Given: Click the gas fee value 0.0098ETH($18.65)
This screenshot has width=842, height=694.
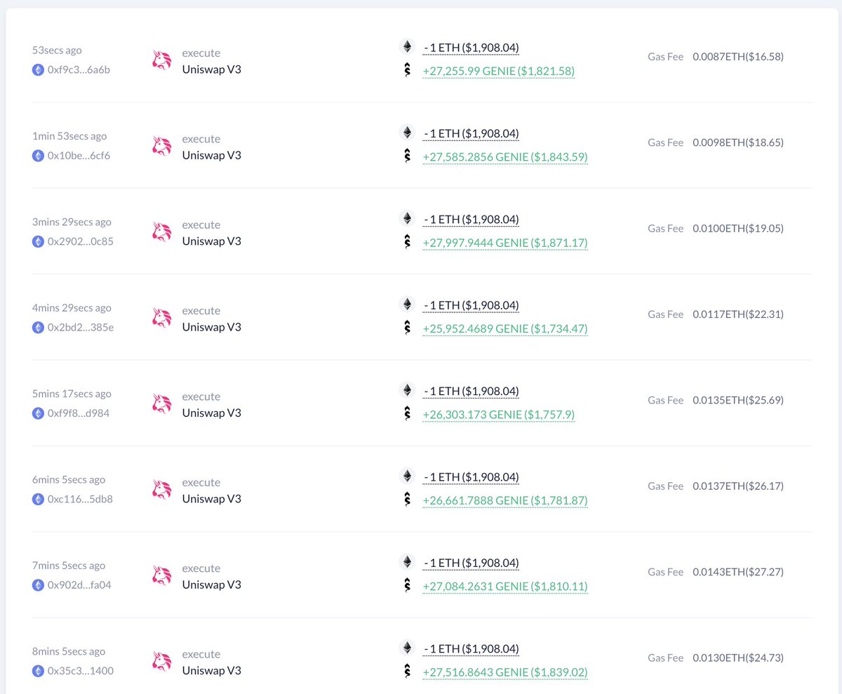Looking at the screenshot, I should coord(738,142).
